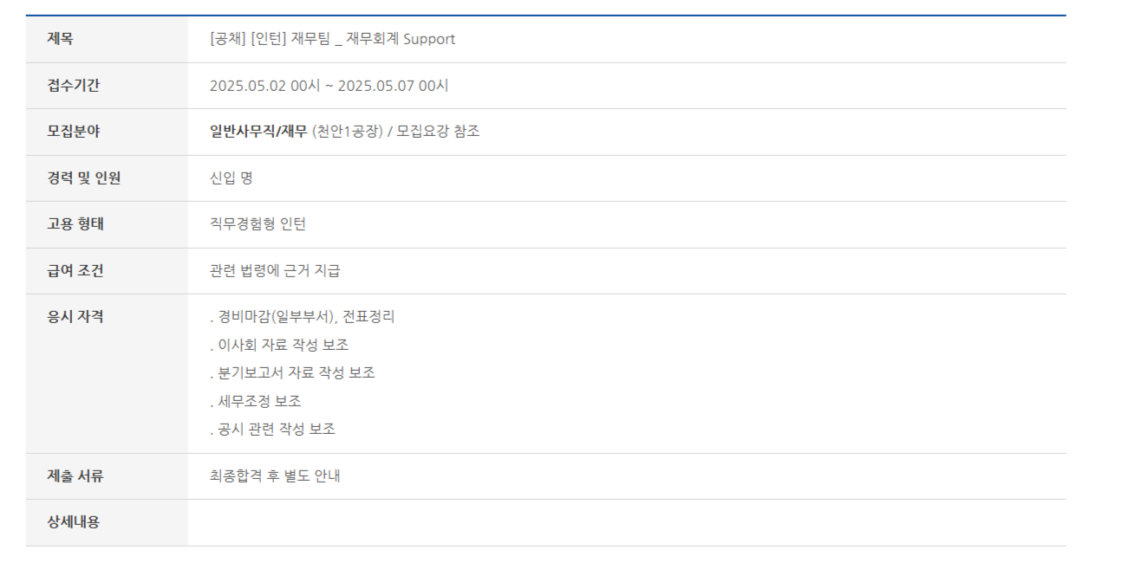The image size is (1141, 563).
Task: Click the application period dates text
Action: (329, 86)
